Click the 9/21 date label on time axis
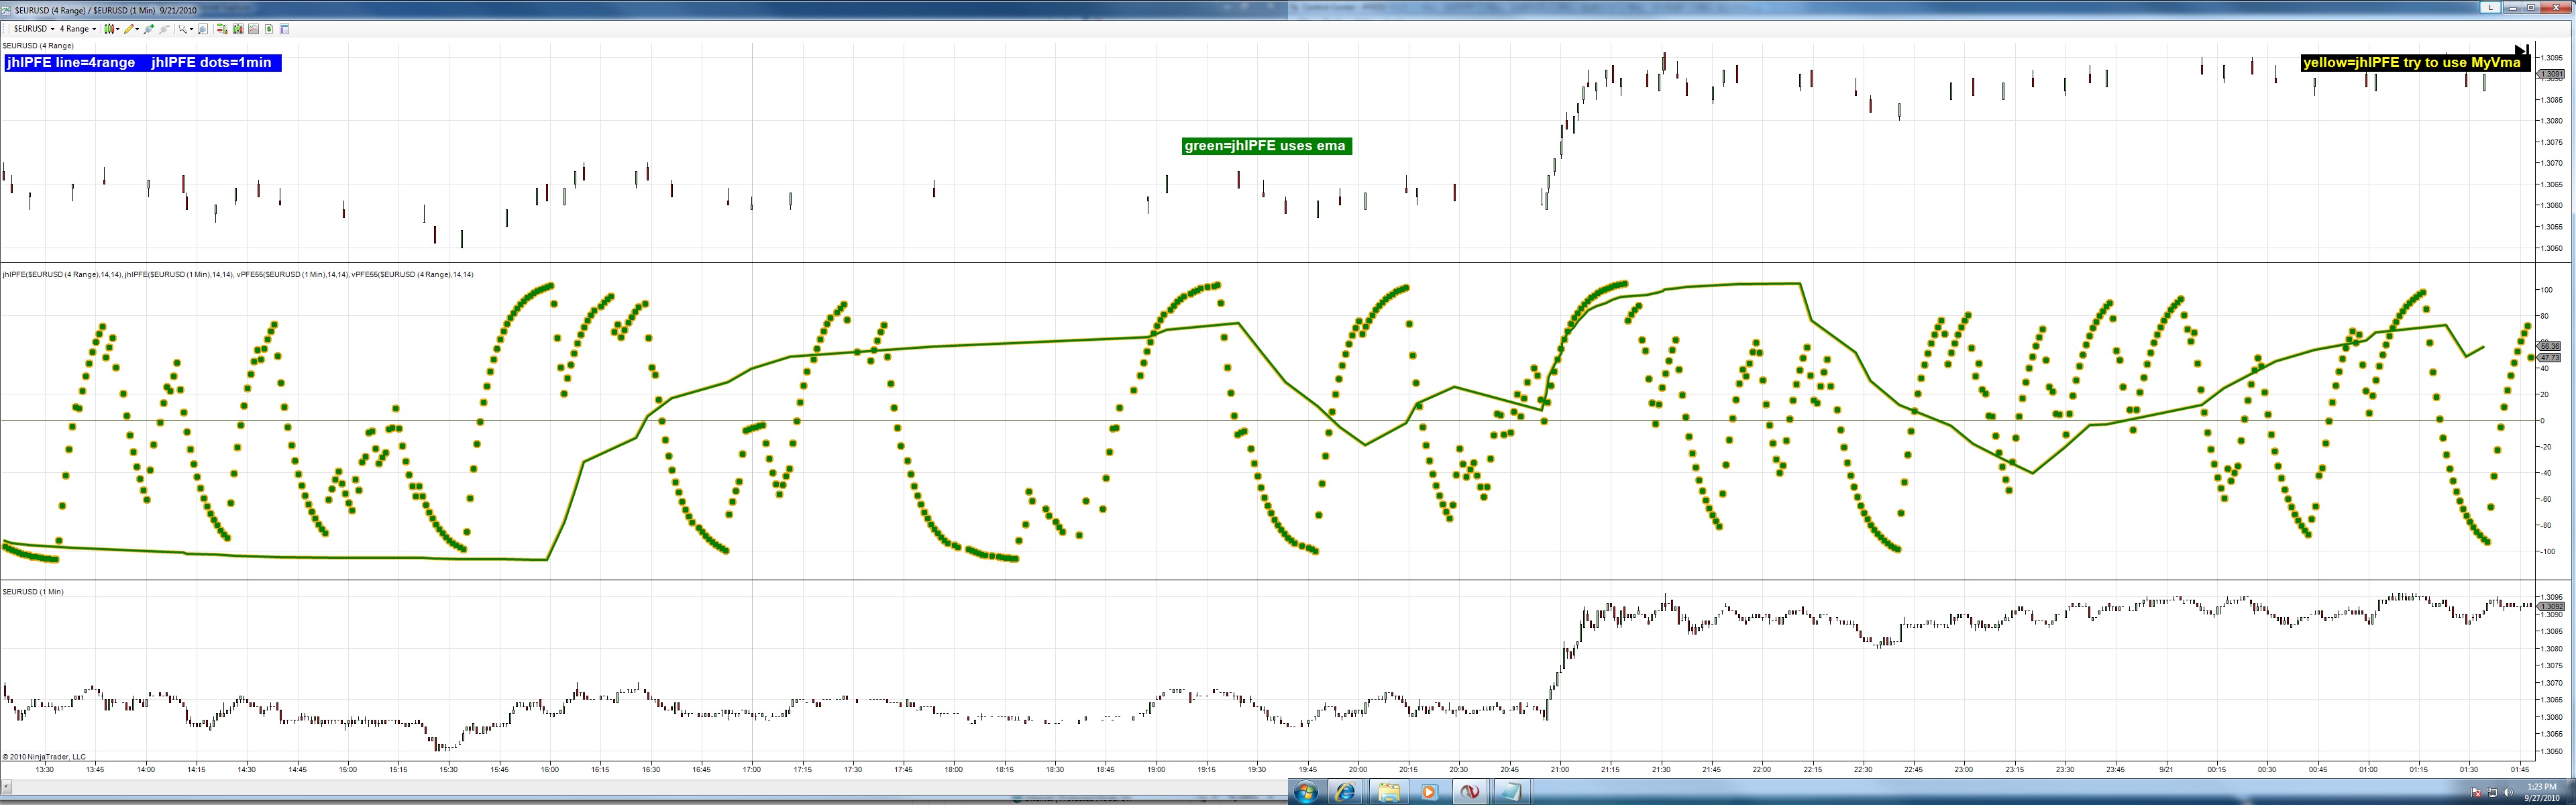Screen dimensions: 2576x805 pos(2166,770)
